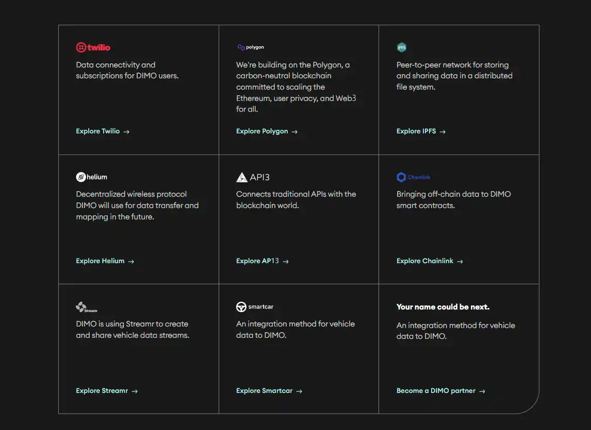Click the Helium logo
This screenshot has height=430, width=591.
[92, 177]
